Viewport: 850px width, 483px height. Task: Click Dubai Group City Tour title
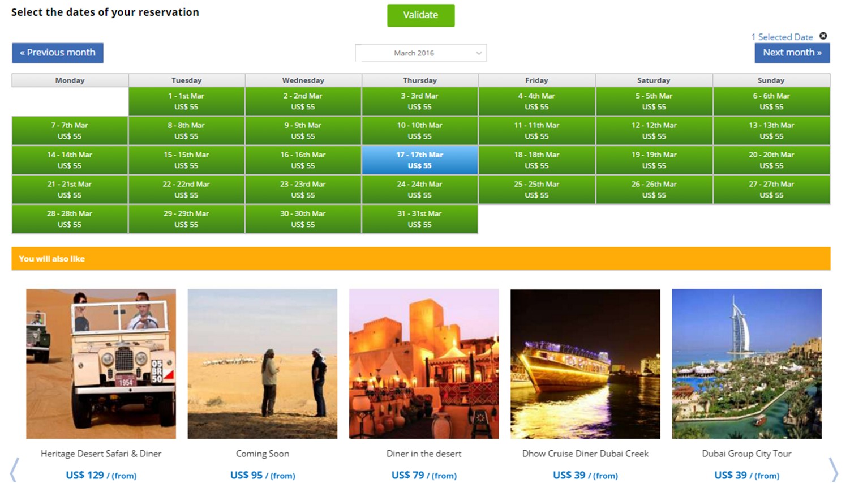click(747, 454)
